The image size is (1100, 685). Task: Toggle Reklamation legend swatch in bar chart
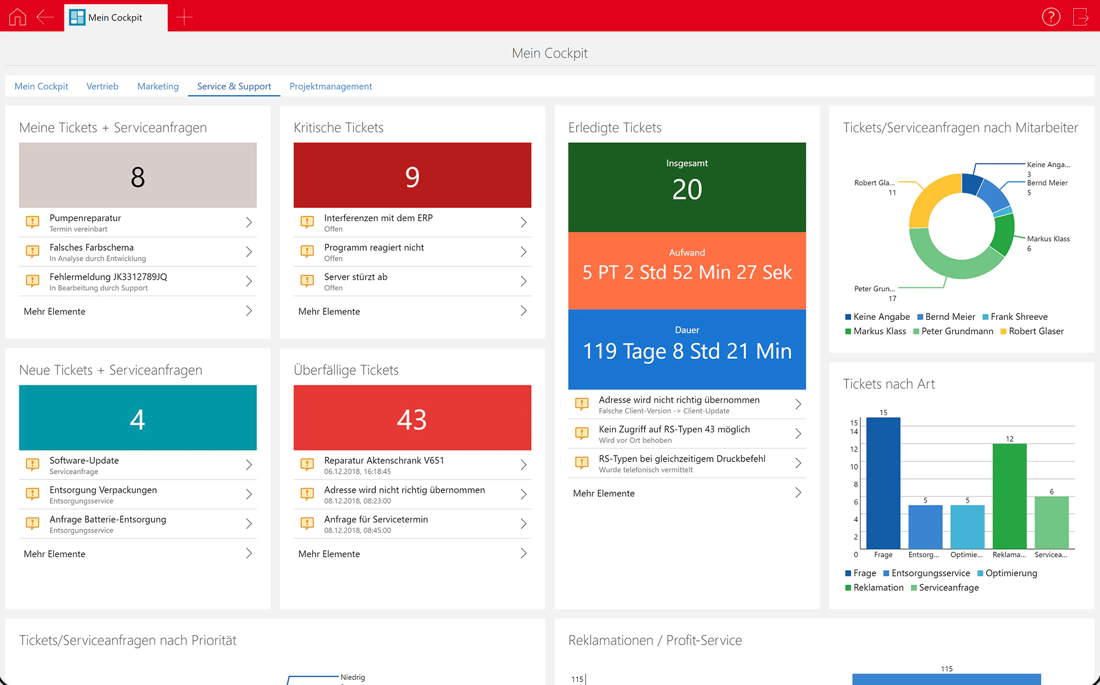[x=848, y=588]
